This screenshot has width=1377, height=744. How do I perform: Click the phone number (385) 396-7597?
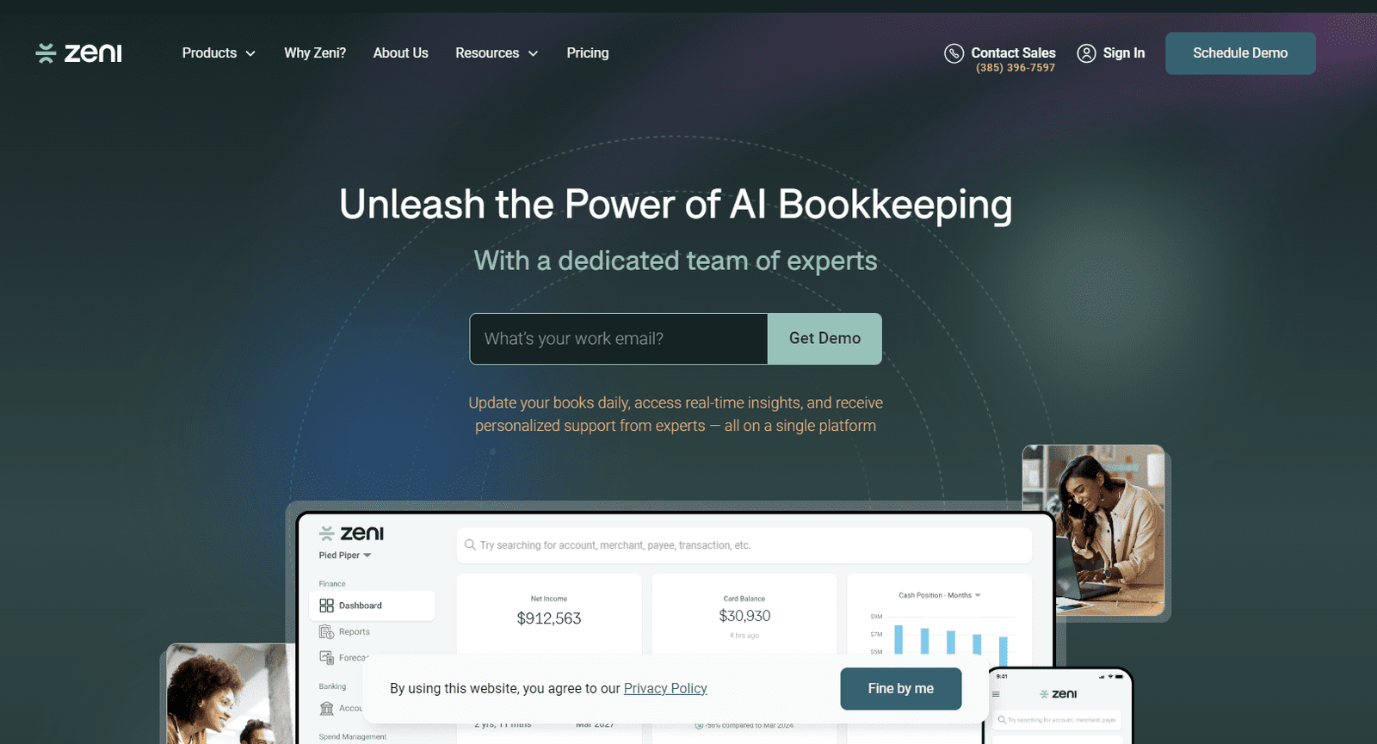(x=1016, y=68)
